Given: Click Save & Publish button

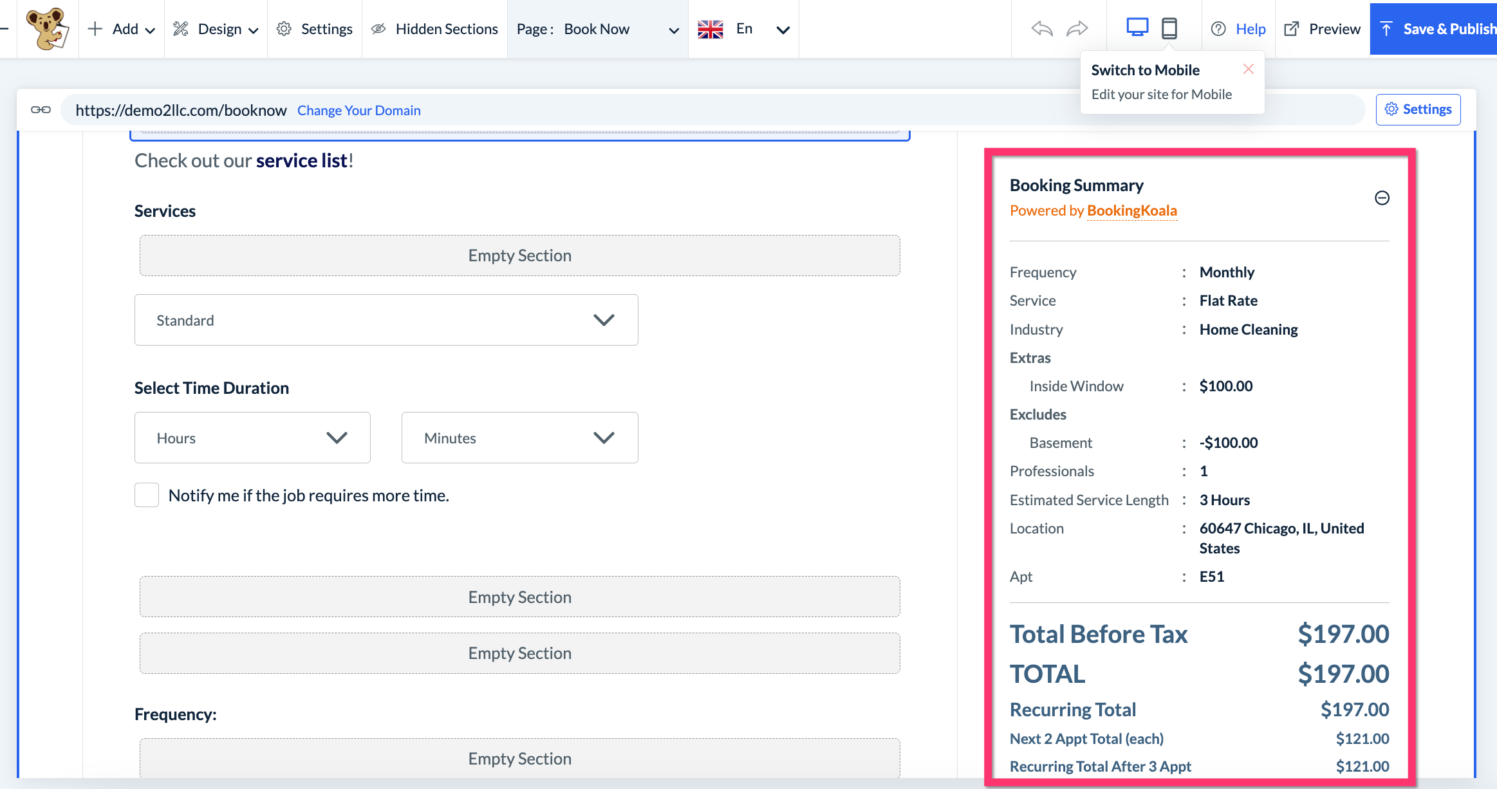Looking at the screenshot, I should 1435,29.
